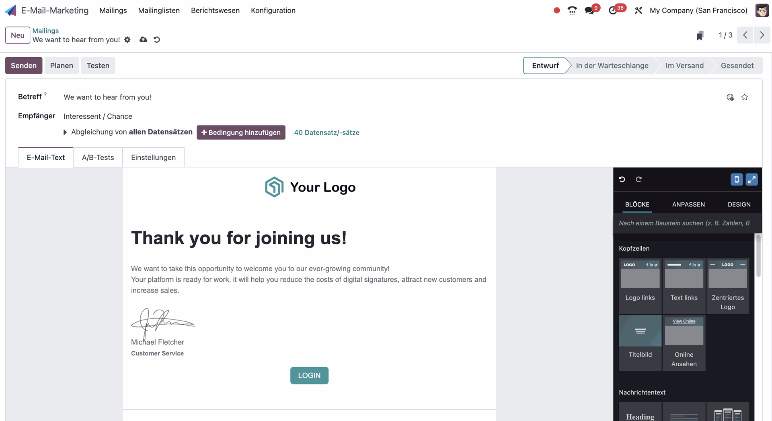The height and width of the screenshot is (421, 772).
Task: Toggle fullscreen editor icon
Action: click(751, 180)
